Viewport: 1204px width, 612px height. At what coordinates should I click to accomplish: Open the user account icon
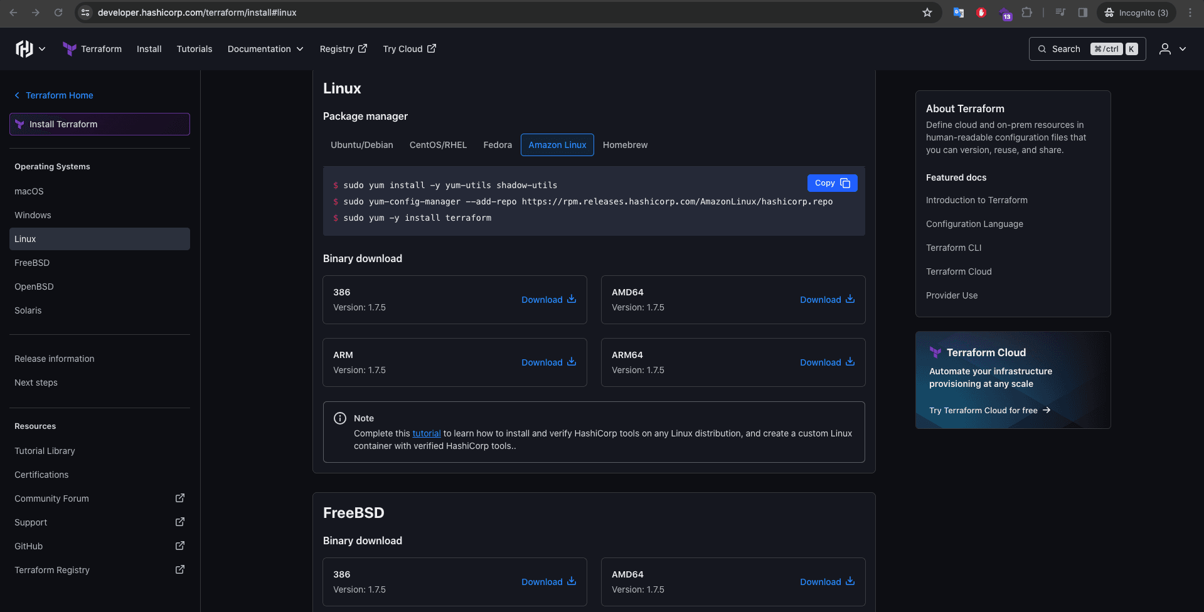(1164, 49)
